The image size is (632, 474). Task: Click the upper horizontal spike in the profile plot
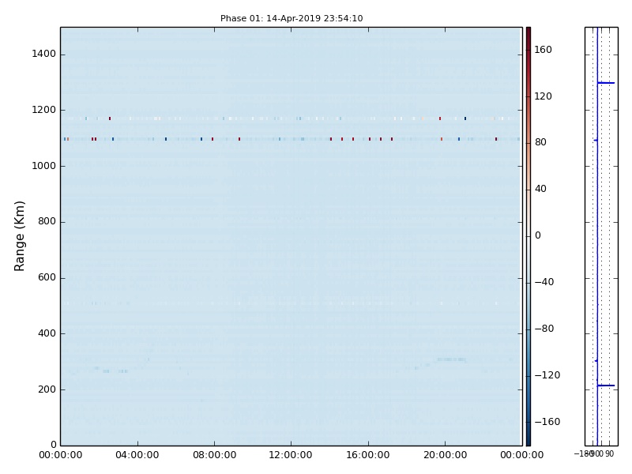[606, 83]
